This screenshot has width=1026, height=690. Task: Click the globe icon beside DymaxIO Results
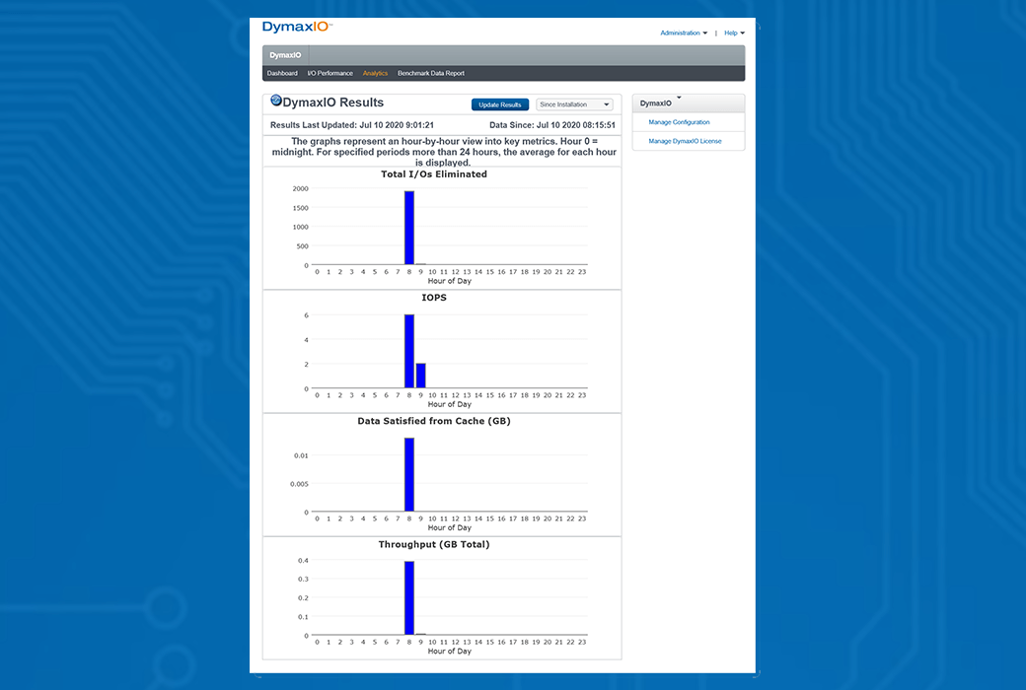click(x=276, y=101)
